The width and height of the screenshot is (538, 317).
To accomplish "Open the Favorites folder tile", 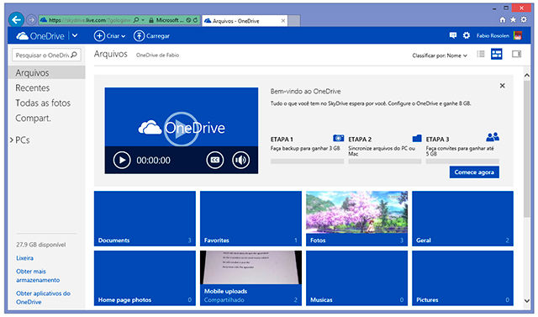I will [x=251, y=219].
